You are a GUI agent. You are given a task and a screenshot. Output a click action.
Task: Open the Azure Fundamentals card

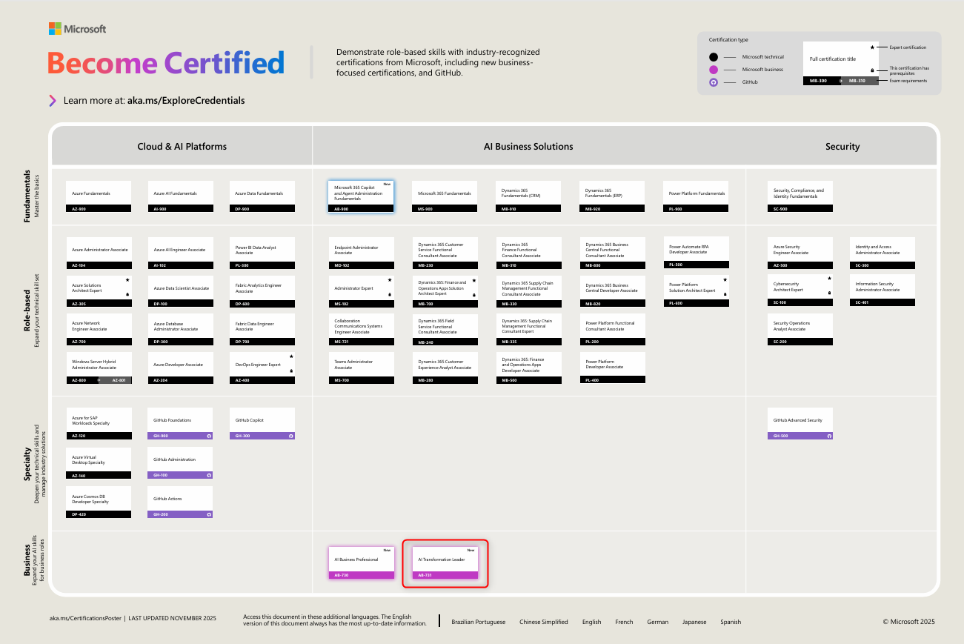pos(99,196)
